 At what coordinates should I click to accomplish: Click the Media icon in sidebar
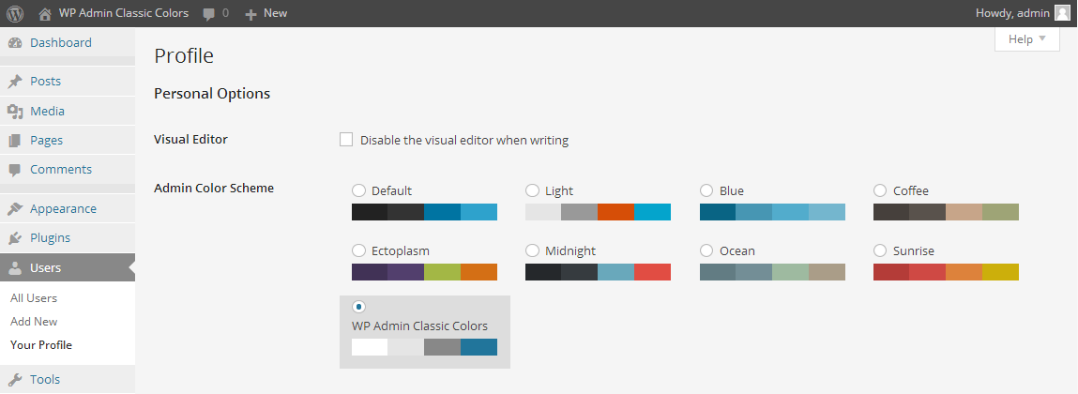pyautogui.click(x=15, y=111)
